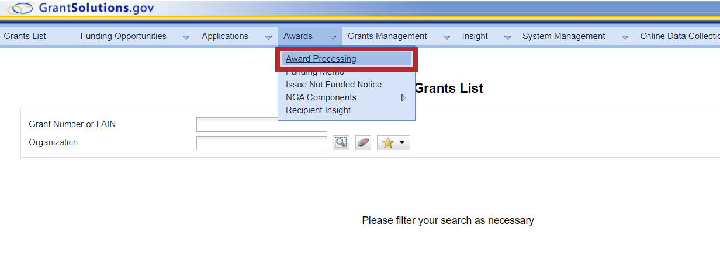Open Recipient Insight from the dropdown
The width and height of the screenshot is (720, 277).
[x=318, y=110]
